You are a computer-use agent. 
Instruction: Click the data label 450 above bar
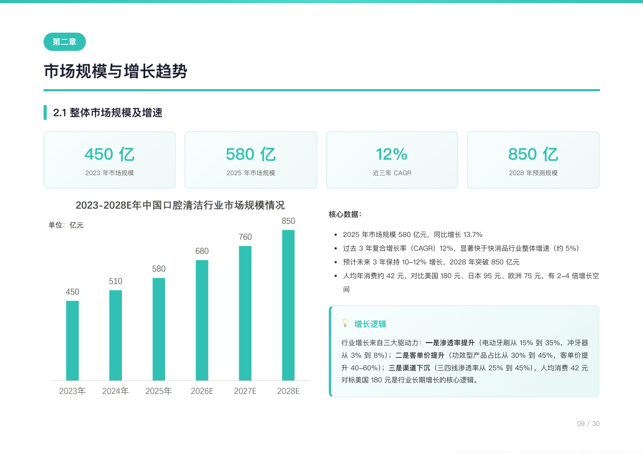[x=73, y=292]
